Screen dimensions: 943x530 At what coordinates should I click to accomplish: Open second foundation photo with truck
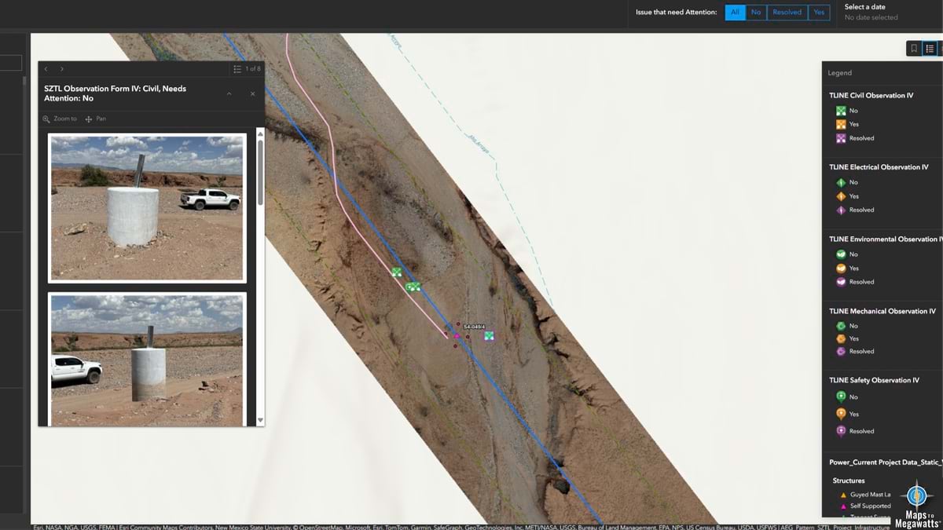[147, 360]
